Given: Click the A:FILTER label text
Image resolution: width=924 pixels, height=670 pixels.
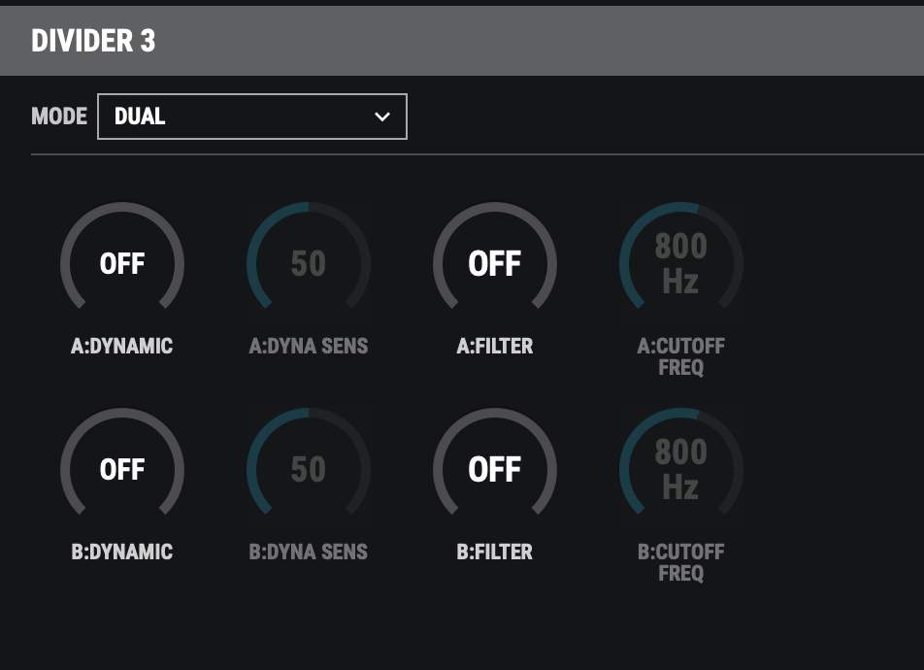Looking at the screenshot, I should pos(494,346).
